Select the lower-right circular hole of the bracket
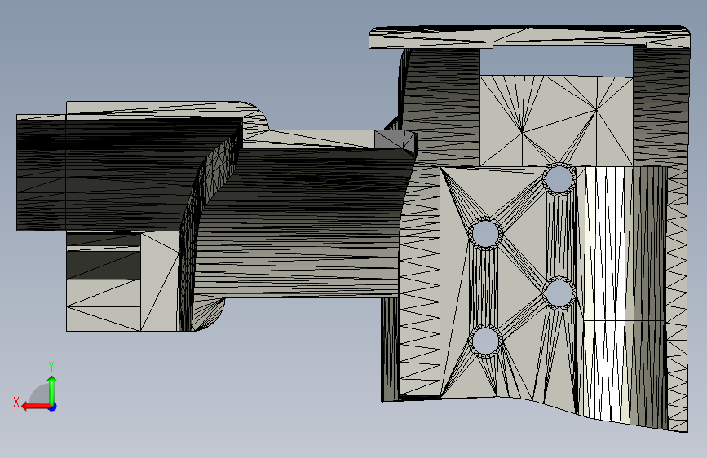This screenshot has width=707, height=458. [x=559, y=293]
